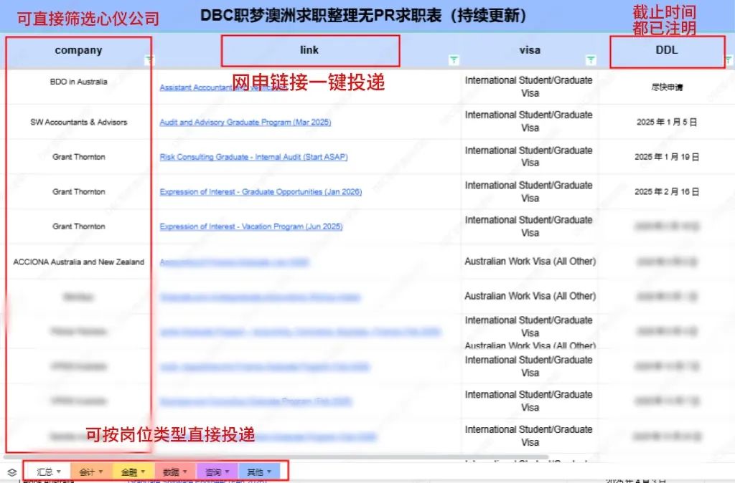This screenshot has height=483, width=735.
Task: Select the 2025年2月16日 deadline cell
Action: (x=667, y=192)
